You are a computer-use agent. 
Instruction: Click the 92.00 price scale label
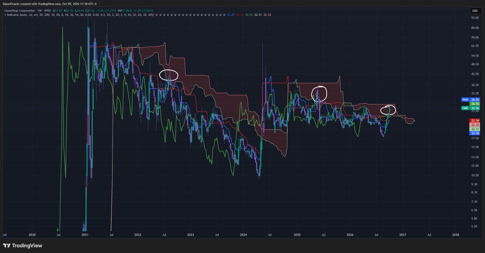pos(475,18)
